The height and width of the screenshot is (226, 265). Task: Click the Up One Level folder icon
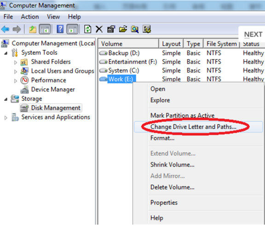[x=33, y=29]
